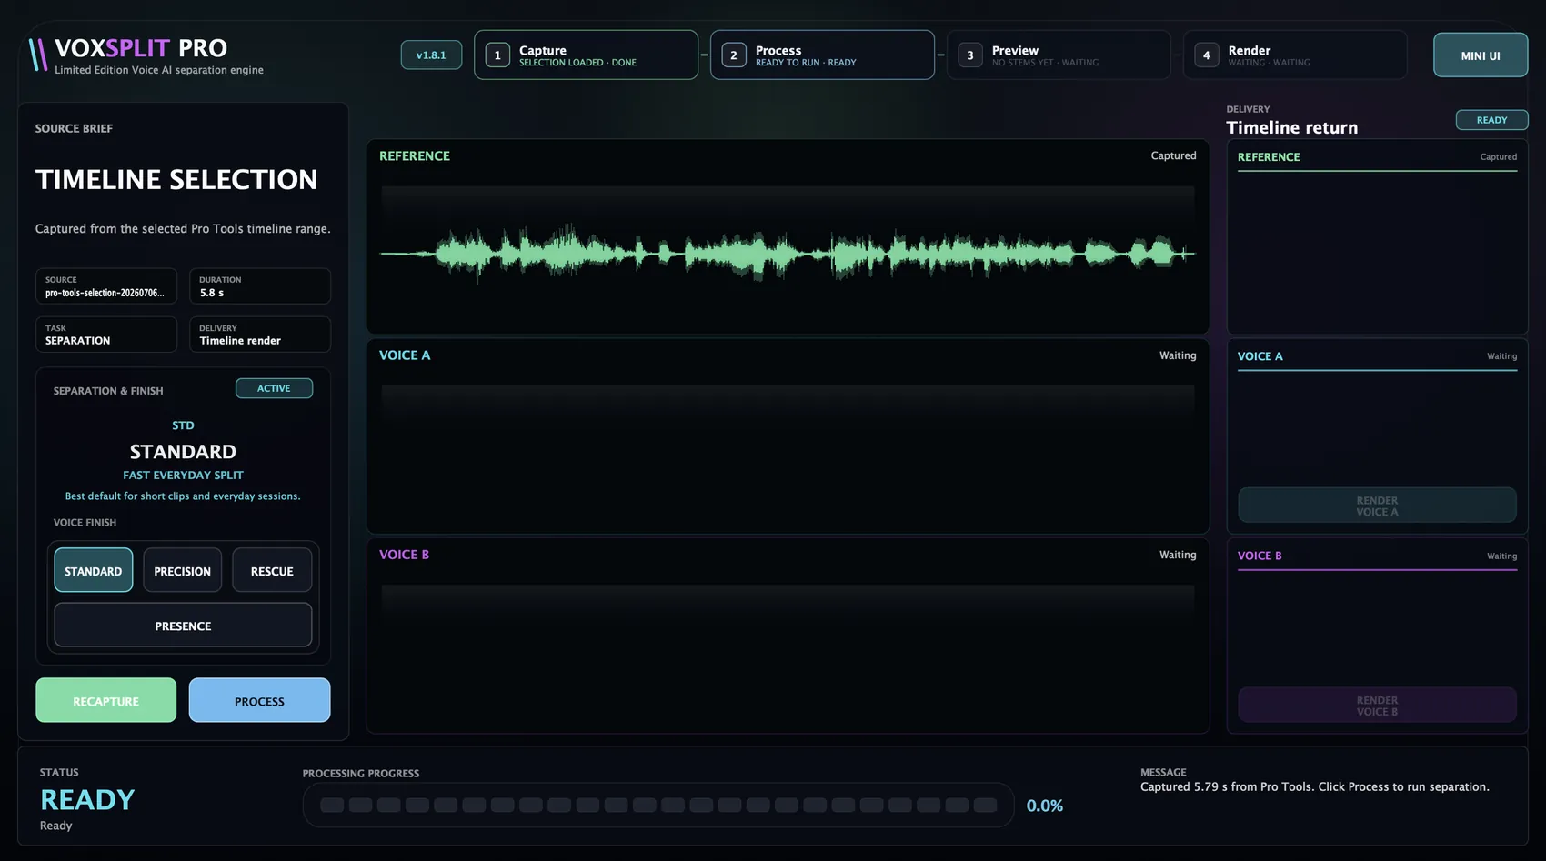Open the Capture step tab

point(586,55)
